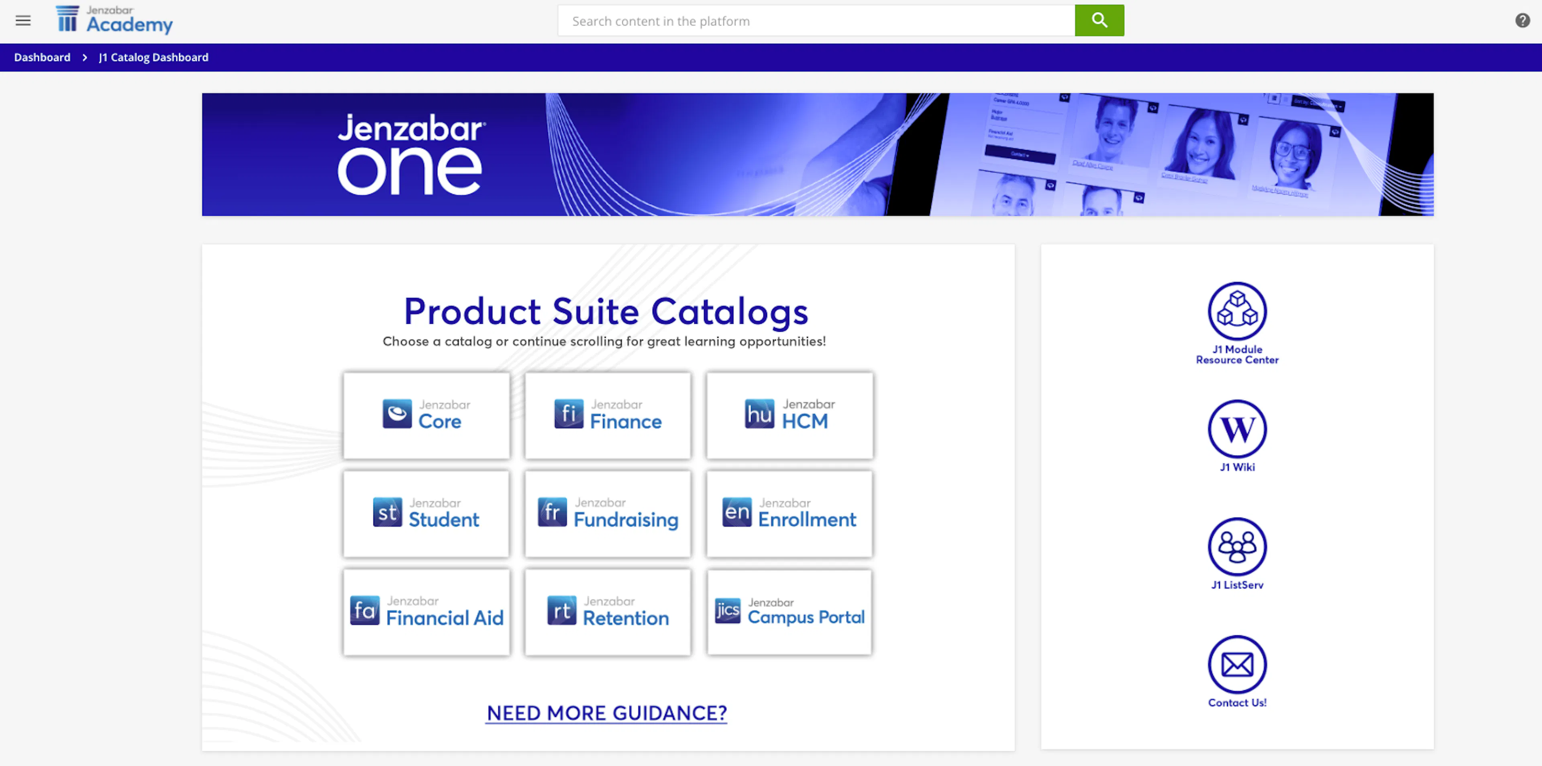The height and width of the screenshot is (766, 1542).
Task: Open the Jenzabar HCM catalog tile
Action: (789, 416)
